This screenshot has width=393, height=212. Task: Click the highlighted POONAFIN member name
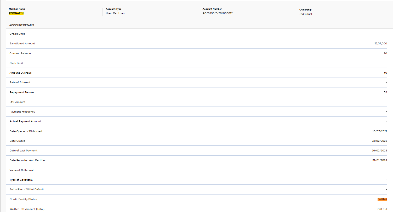(x=16, y=13)
